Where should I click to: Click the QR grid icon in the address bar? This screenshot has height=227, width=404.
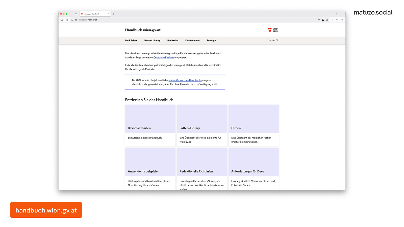pos(323,20)
